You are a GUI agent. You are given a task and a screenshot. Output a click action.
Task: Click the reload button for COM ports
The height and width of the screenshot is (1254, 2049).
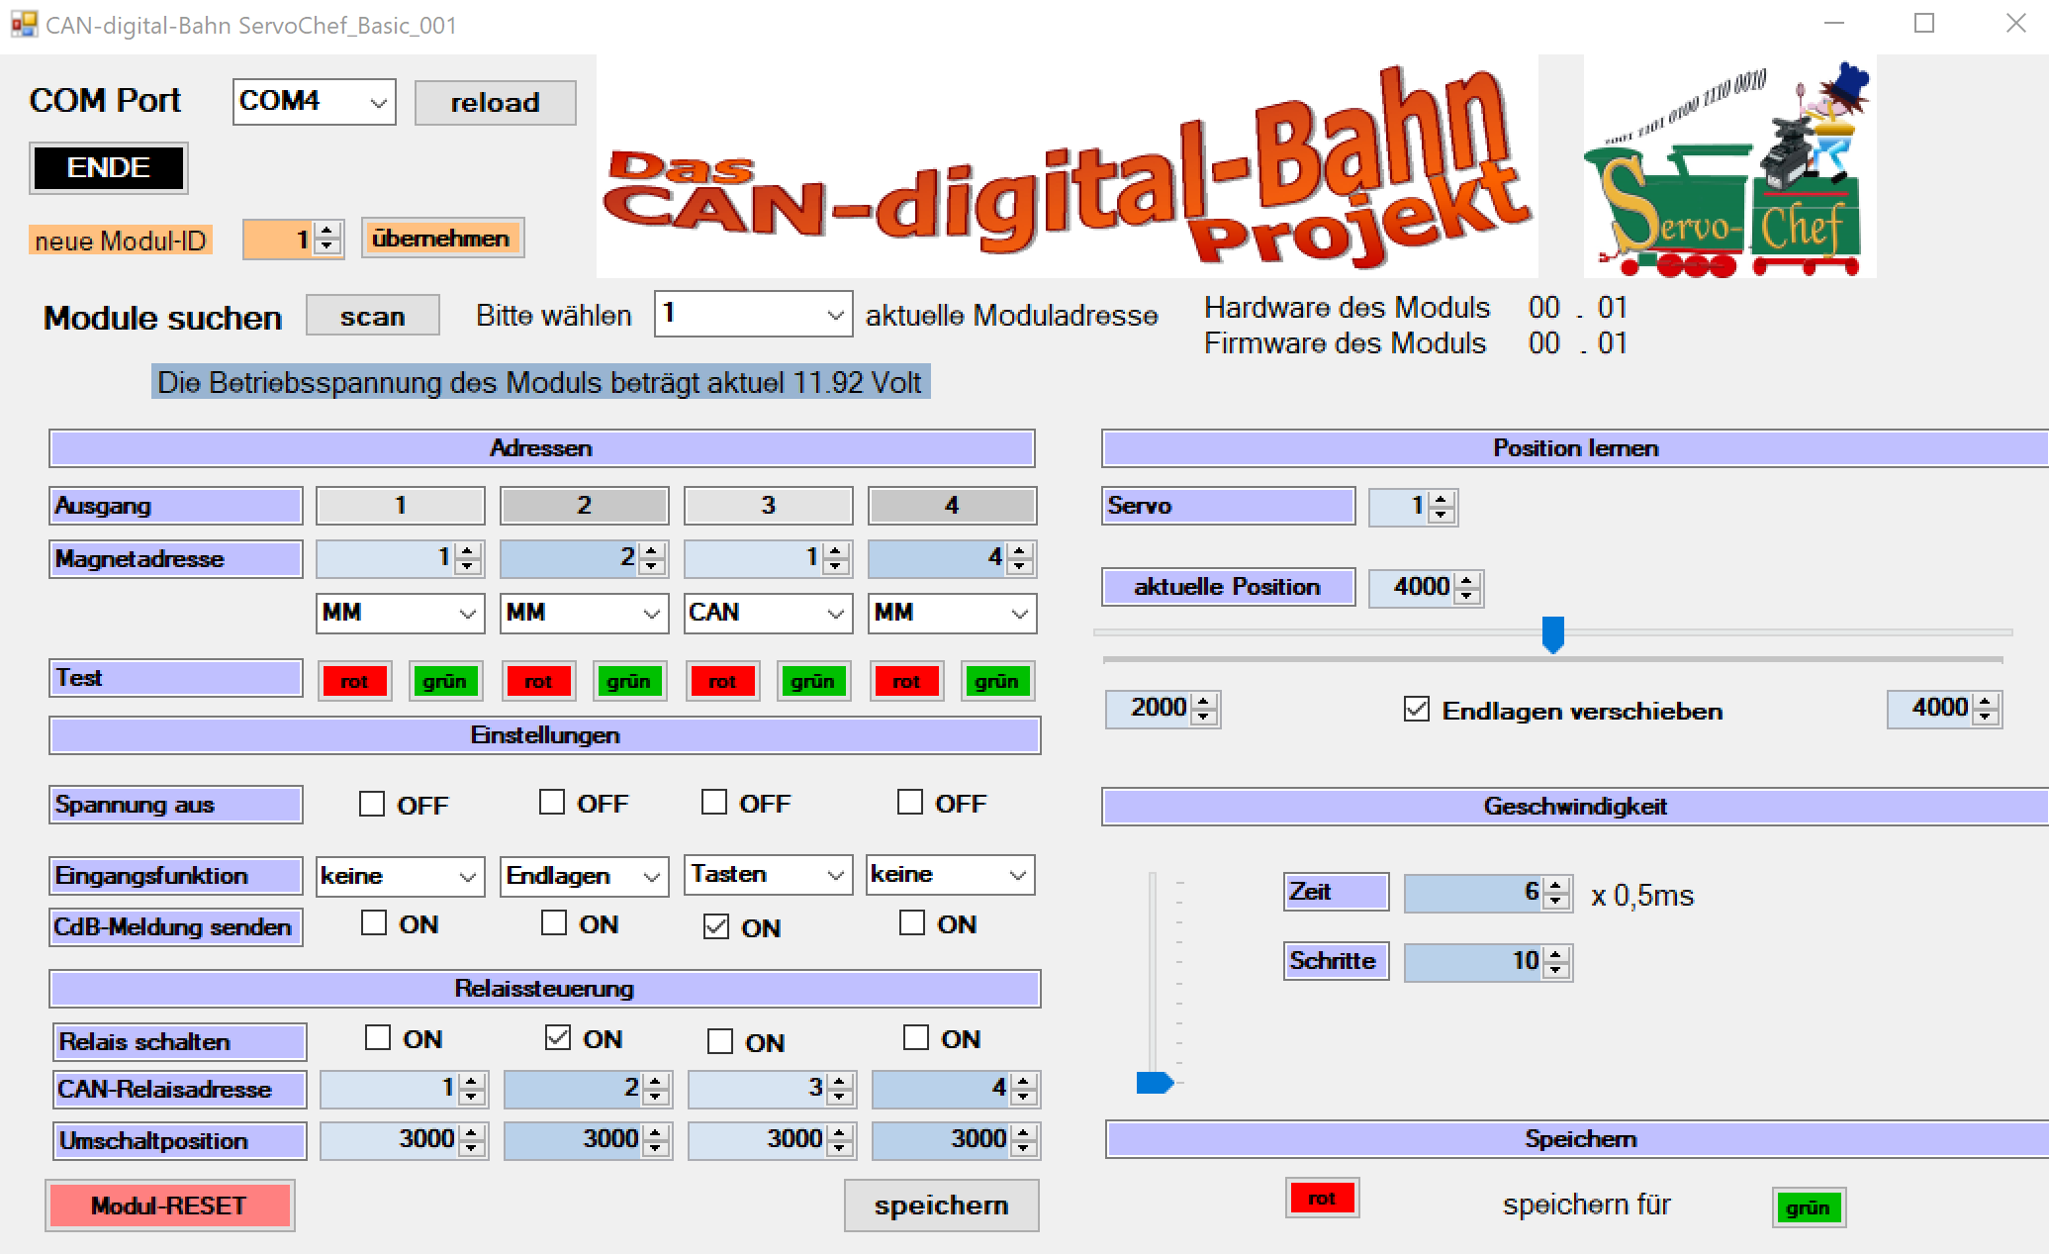click(x=495, y=103)
